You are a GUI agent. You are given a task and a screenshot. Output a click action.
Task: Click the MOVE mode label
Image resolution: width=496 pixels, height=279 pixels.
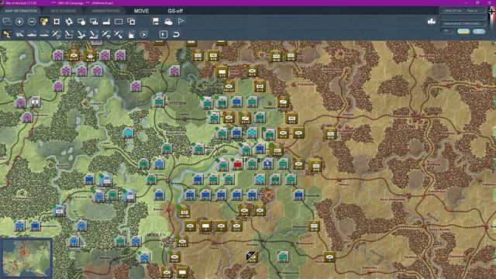(141, 11)
